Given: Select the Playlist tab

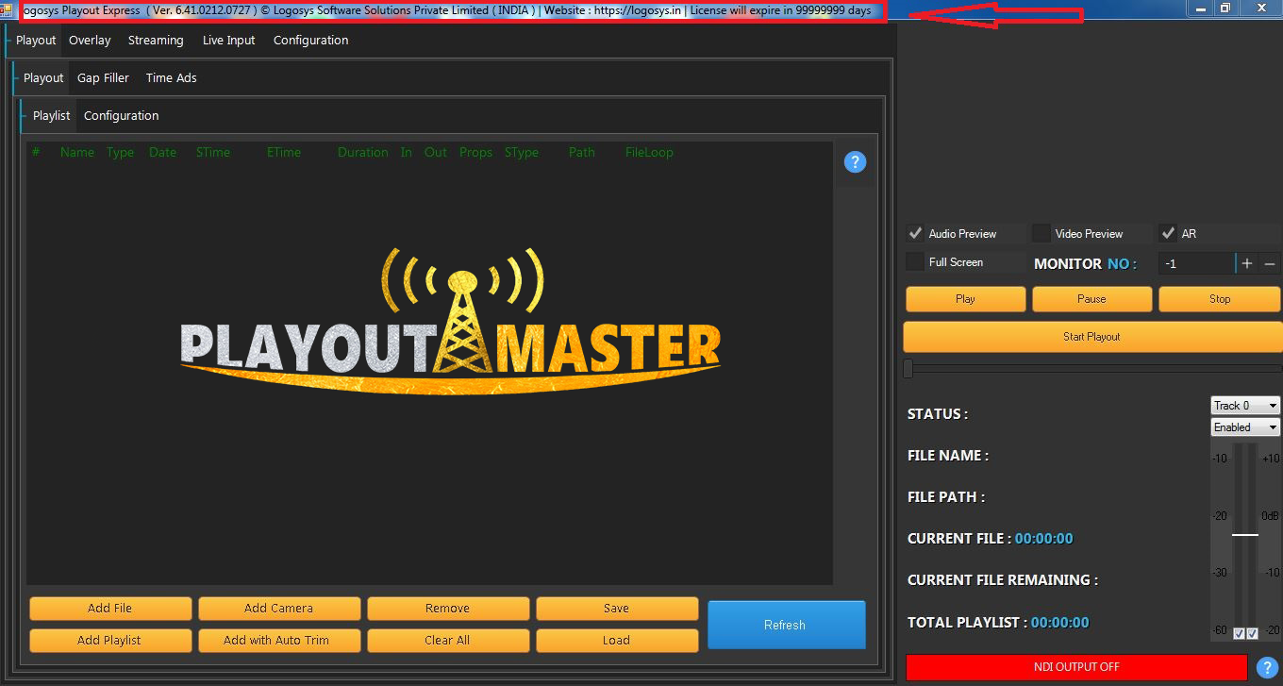Looking at the screenshot, I should tap(51, 116).
